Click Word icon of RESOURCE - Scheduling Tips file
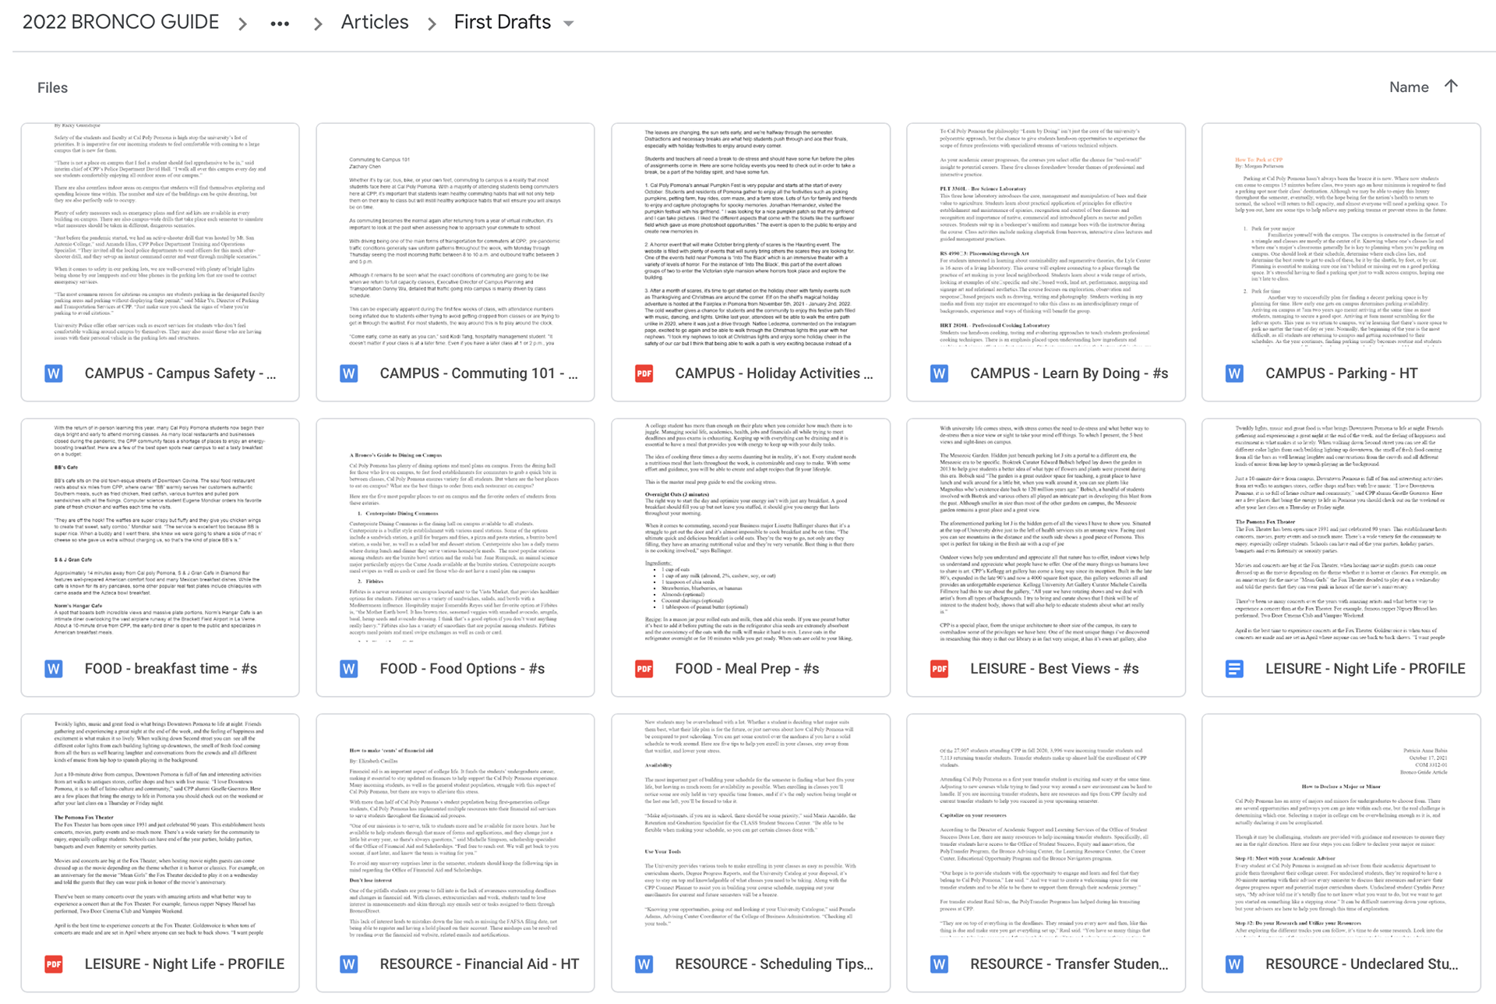Image resolution: width=1496 pixels, height=1004 pixels. coord(644,964)
